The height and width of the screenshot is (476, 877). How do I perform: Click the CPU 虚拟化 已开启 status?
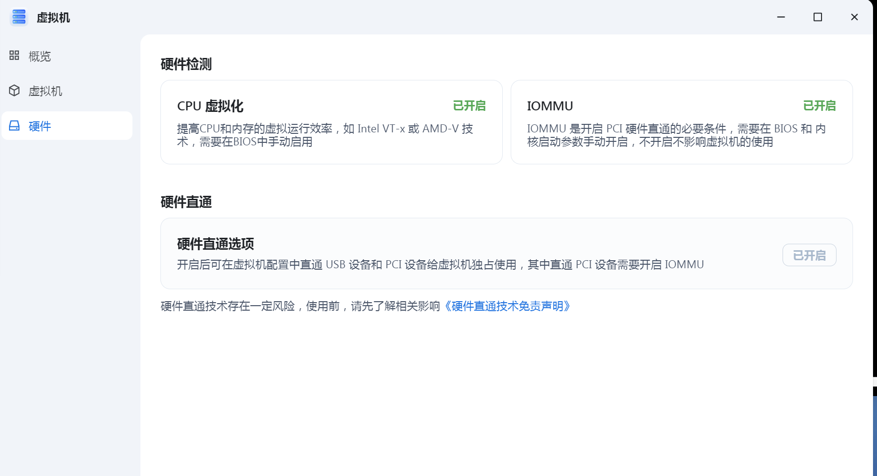469,106
